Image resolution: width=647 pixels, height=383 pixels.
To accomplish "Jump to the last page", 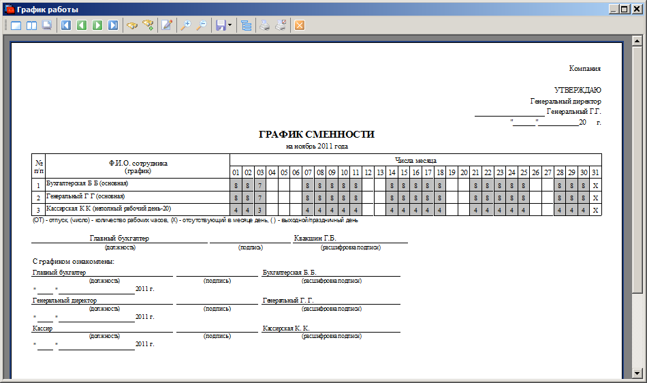I will [113, 26].
